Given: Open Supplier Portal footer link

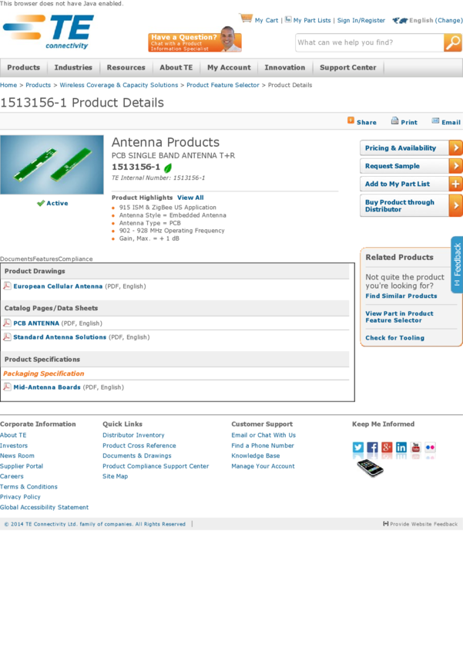Looking at the screenshot, I should point(22,466).
